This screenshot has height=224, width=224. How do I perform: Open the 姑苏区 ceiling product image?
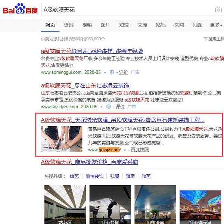click(x=65, y=205)
